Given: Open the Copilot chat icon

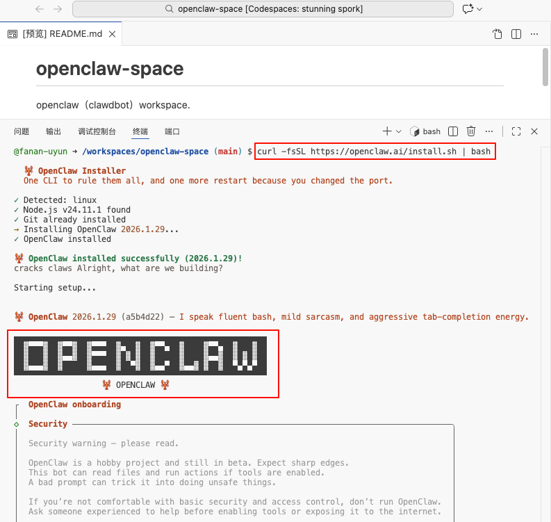Looking at the screenshot, I should (467, 9).
